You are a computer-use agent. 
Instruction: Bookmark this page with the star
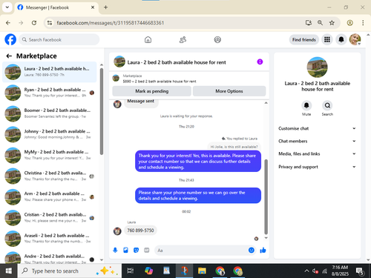pyautogui.click(x=332, y=23)
